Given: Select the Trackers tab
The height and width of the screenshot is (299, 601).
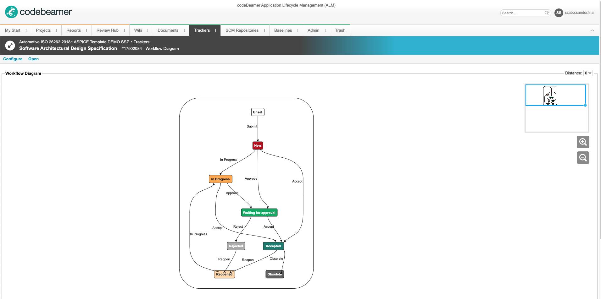Looking at the screenshot, I should click(x=202, y=30).
